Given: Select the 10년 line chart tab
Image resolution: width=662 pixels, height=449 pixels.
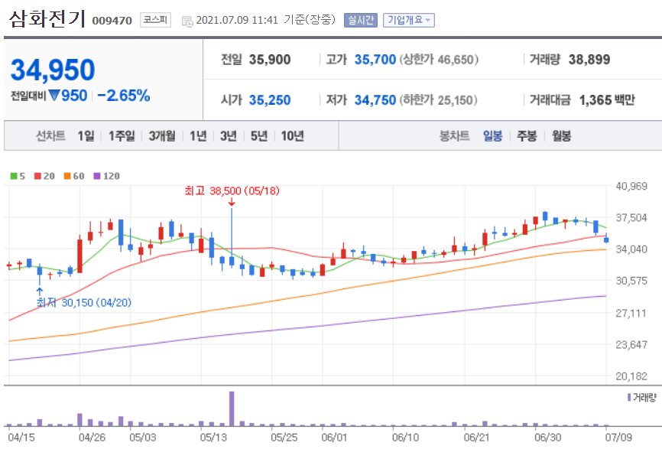Looking at the screenshot, I should pos(292,136).
